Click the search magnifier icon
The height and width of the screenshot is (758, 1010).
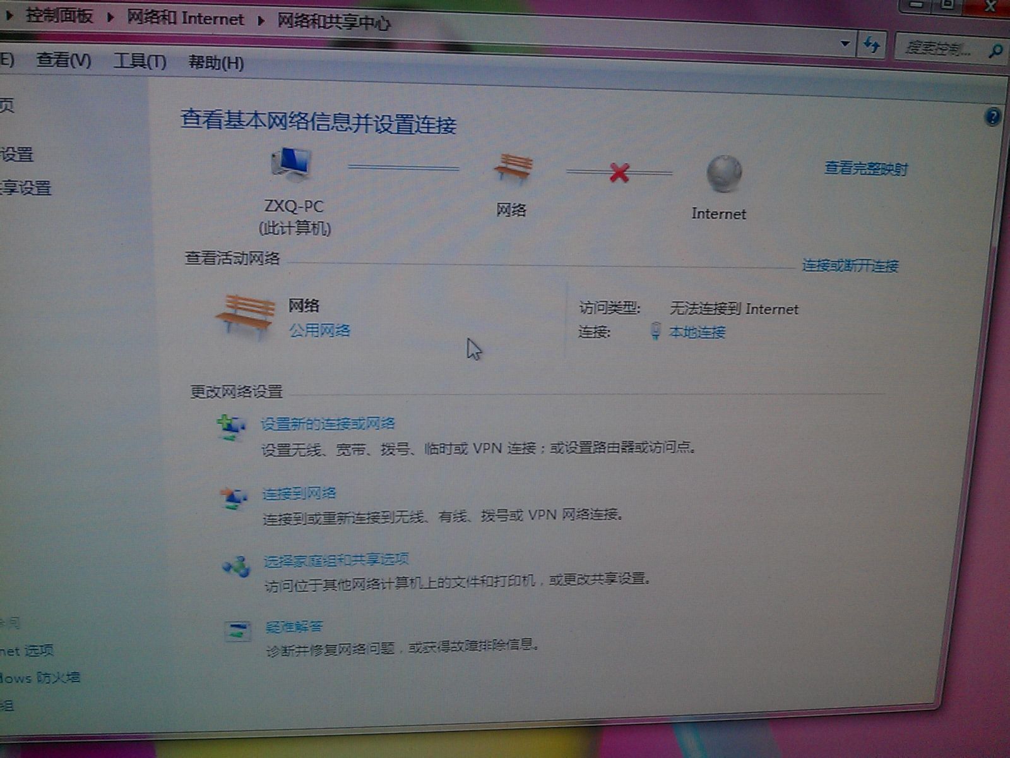pos(995,50)
